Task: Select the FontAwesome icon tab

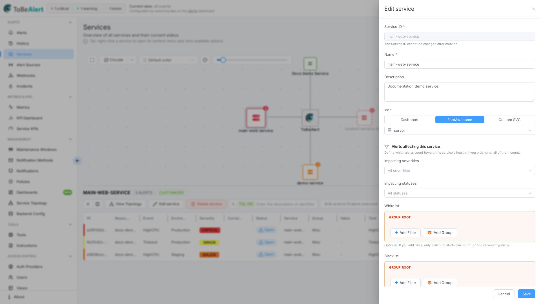Action: pyautogui.click(x=460, y=120)
